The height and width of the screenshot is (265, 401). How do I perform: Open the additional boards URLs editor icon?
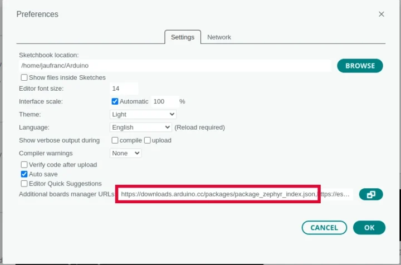click(371, 194)
